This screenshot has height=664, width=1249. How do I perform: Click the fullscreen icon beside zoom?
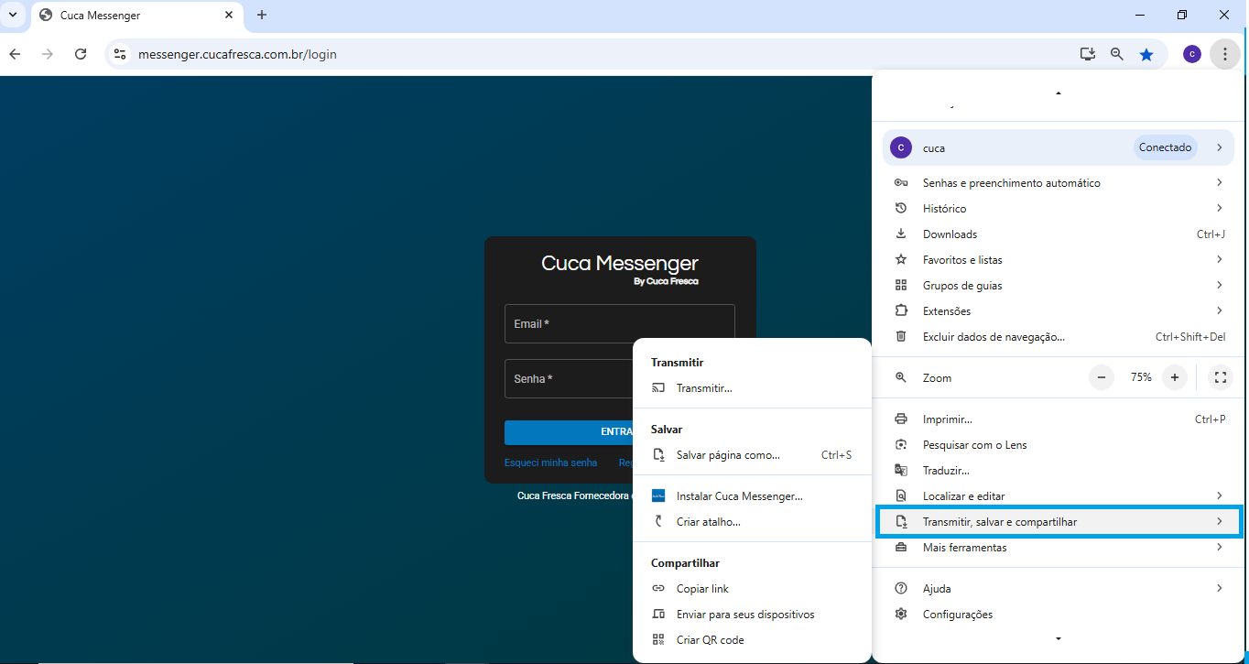tap(1220, 377)
